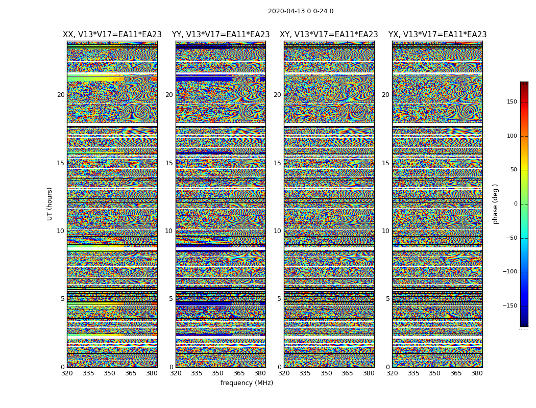This screenshot has height=408, width=536.
Task: Click the YY phase waterfall plot
Action: (x=221, y=204)
